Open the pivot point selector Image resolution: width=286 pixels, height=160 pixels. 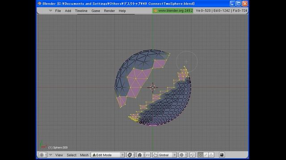pos(141,155)
